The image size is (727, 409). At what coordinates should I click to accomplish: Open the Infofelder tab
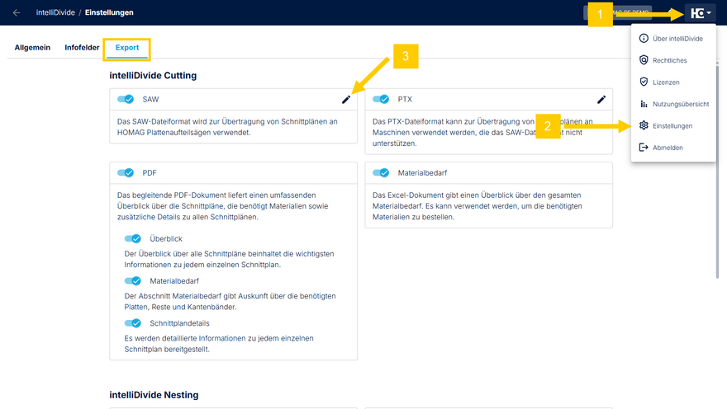(83, 48)
